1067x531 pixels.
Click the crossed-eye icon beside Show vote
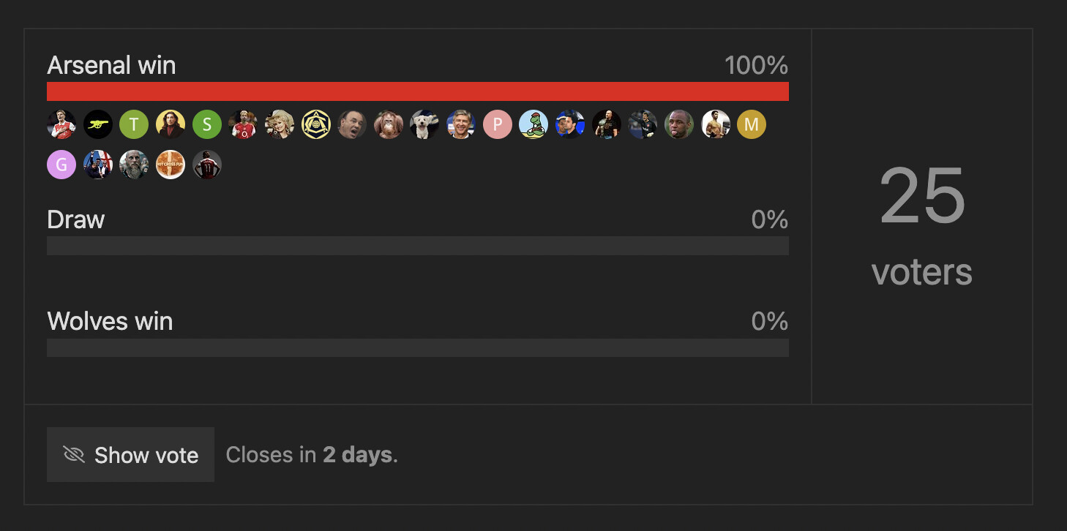coord(74,455)
